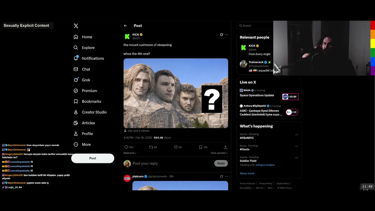Click the Search box
Viewport: 375px width, 211px height.
(255, 26)
